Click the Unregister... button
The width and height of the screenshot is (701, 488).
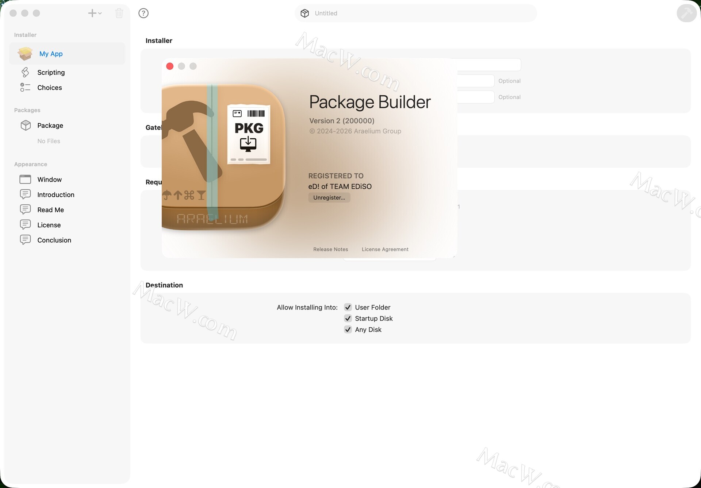click(x=329, y=197)
